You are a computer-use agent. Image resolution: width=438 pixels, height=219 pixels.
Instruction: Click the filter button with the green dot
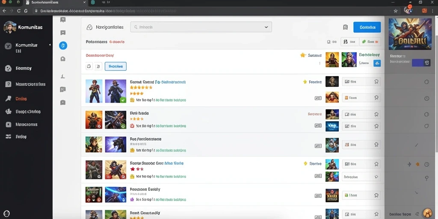370,41
